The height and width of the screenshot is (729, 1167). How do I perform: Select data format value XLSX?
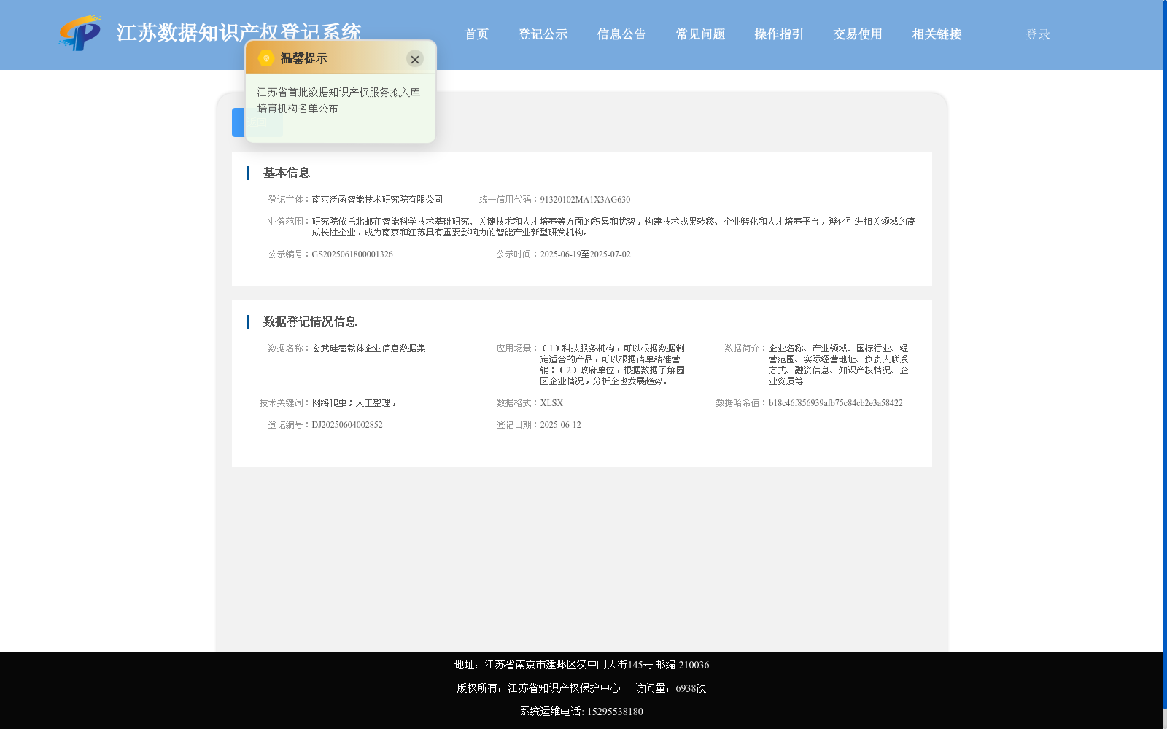551,403
